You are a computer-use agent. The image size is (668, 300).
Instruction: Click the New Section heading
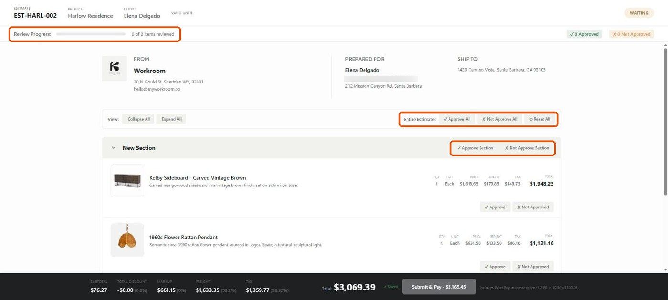tap(139, 148)
